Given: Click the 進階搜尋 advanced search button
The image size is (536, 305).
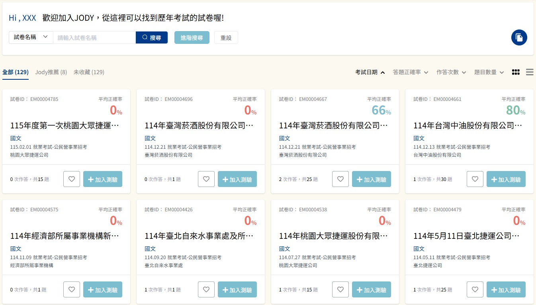Looking at the screenshot, I should tap(192, 37).
